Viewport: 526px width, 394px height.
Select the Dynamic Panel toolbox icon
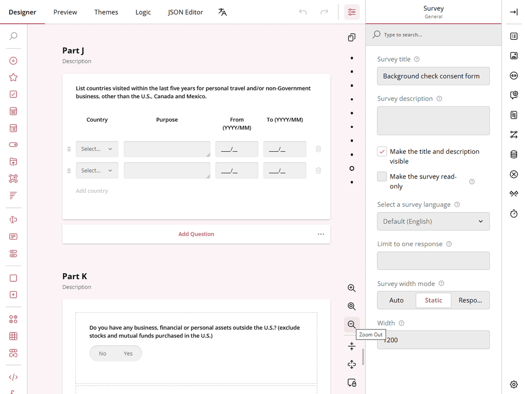[14, 295]
